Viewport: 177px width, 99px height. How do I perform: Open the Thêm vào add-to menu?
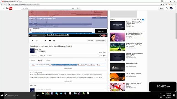coord(33,56)
